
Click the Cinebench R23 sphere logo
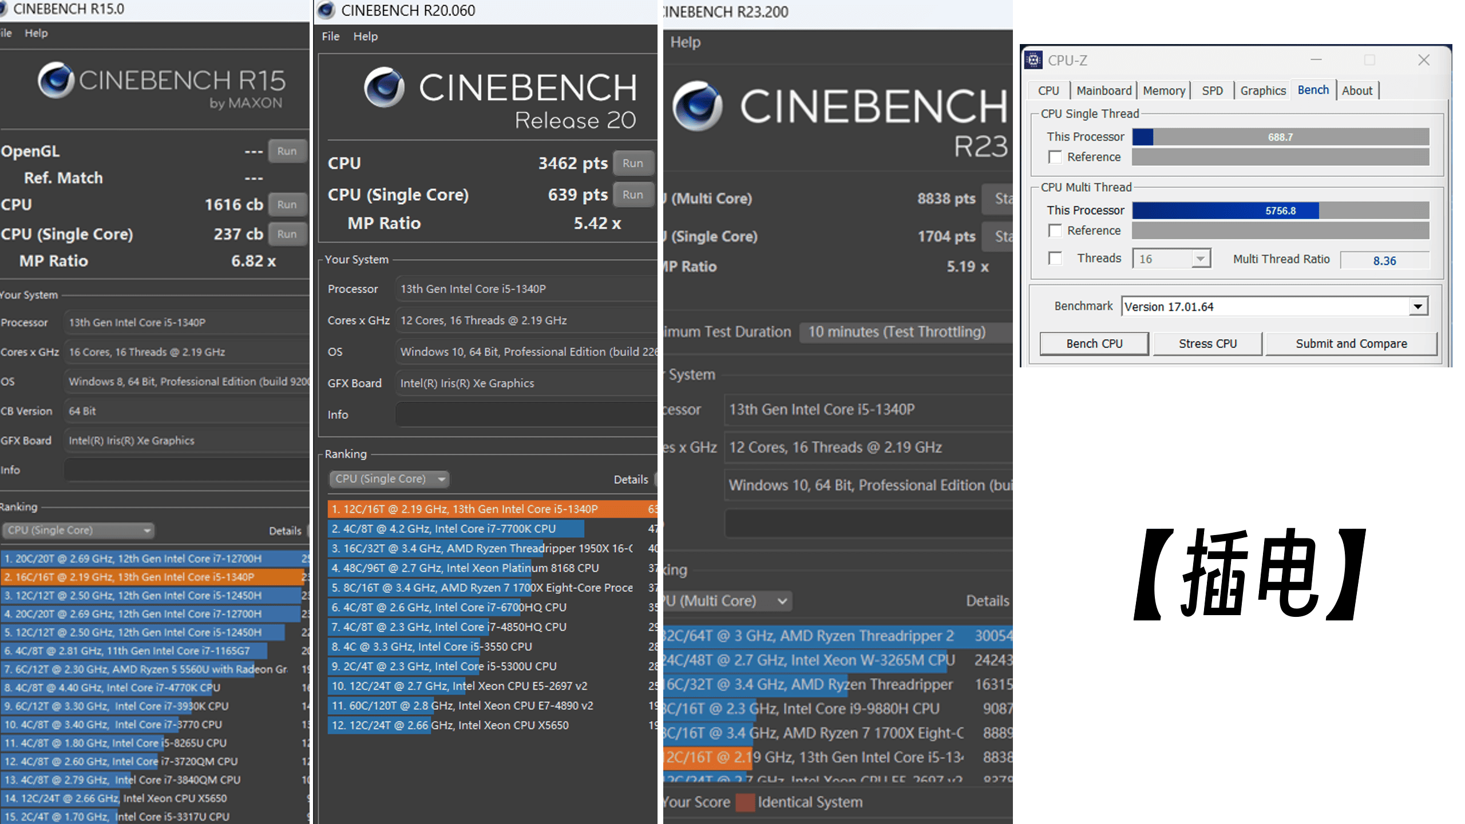[x=697, y=106]
